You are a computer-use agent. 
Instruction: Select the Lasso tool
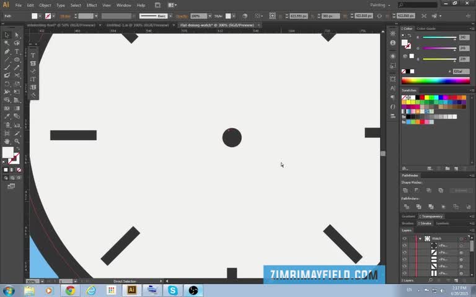17,43
